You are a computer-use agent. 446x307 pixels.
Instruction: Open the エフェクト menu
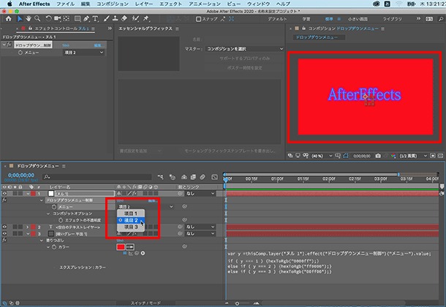170,4
